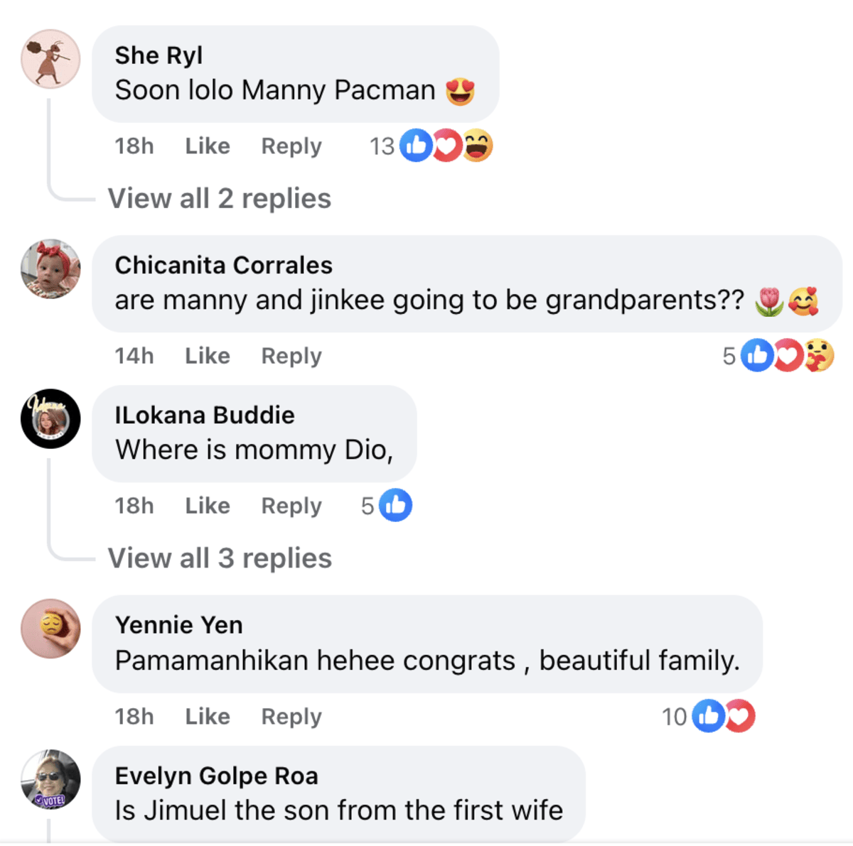Expand View all 2 replies
The image size is (853, 846).
point(219,199)
